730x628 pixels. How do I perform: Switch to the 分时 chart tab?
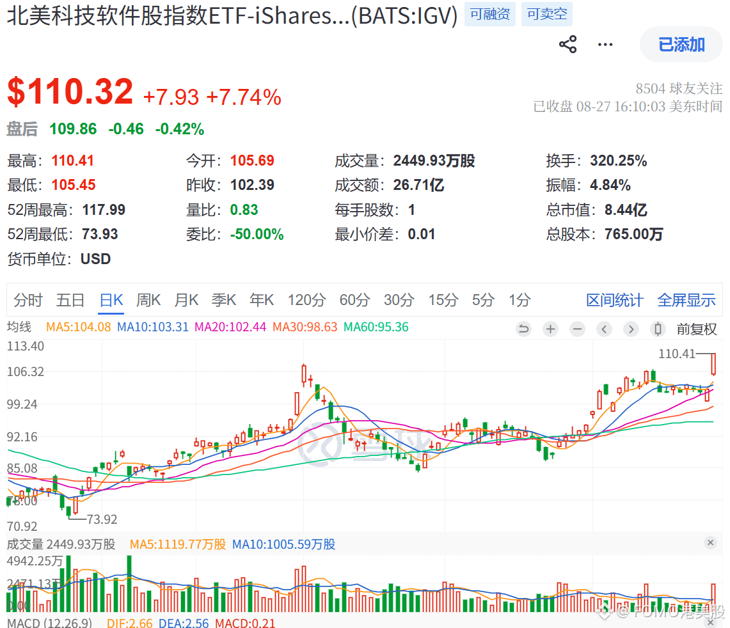click(28, 300)
